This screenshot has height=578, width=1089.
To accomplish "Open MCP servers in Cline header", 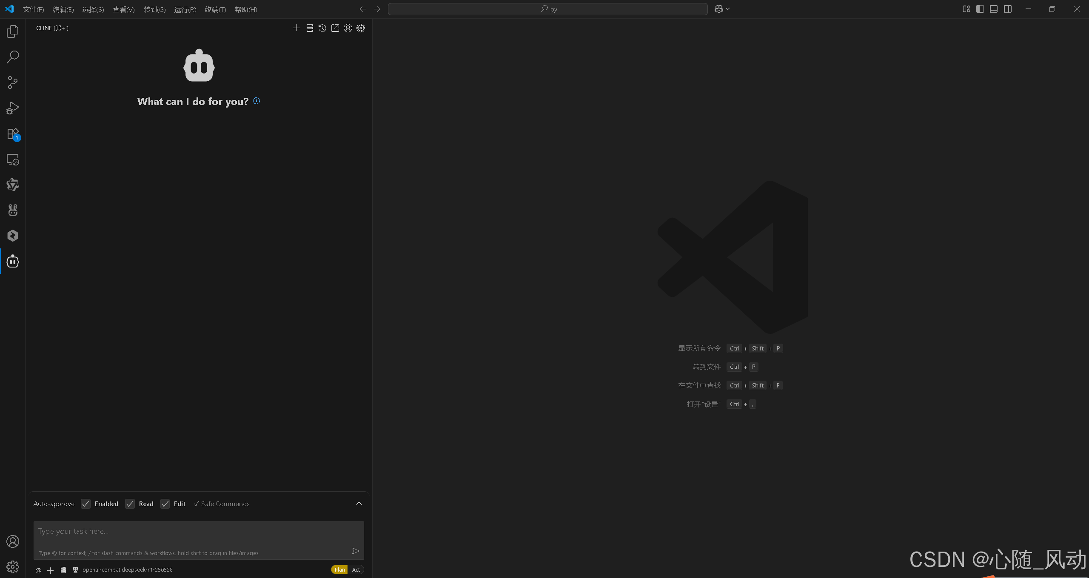I will click(310, 28).
